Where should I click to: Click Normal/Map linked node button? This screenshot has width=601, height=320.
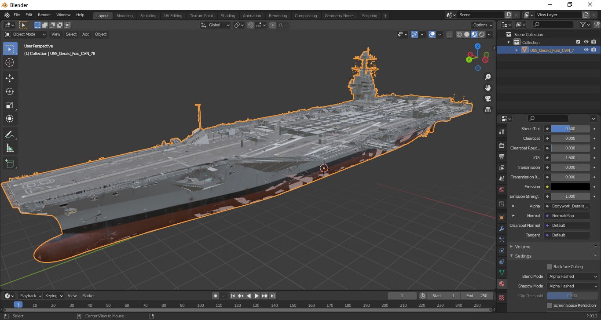coord(568,216)
